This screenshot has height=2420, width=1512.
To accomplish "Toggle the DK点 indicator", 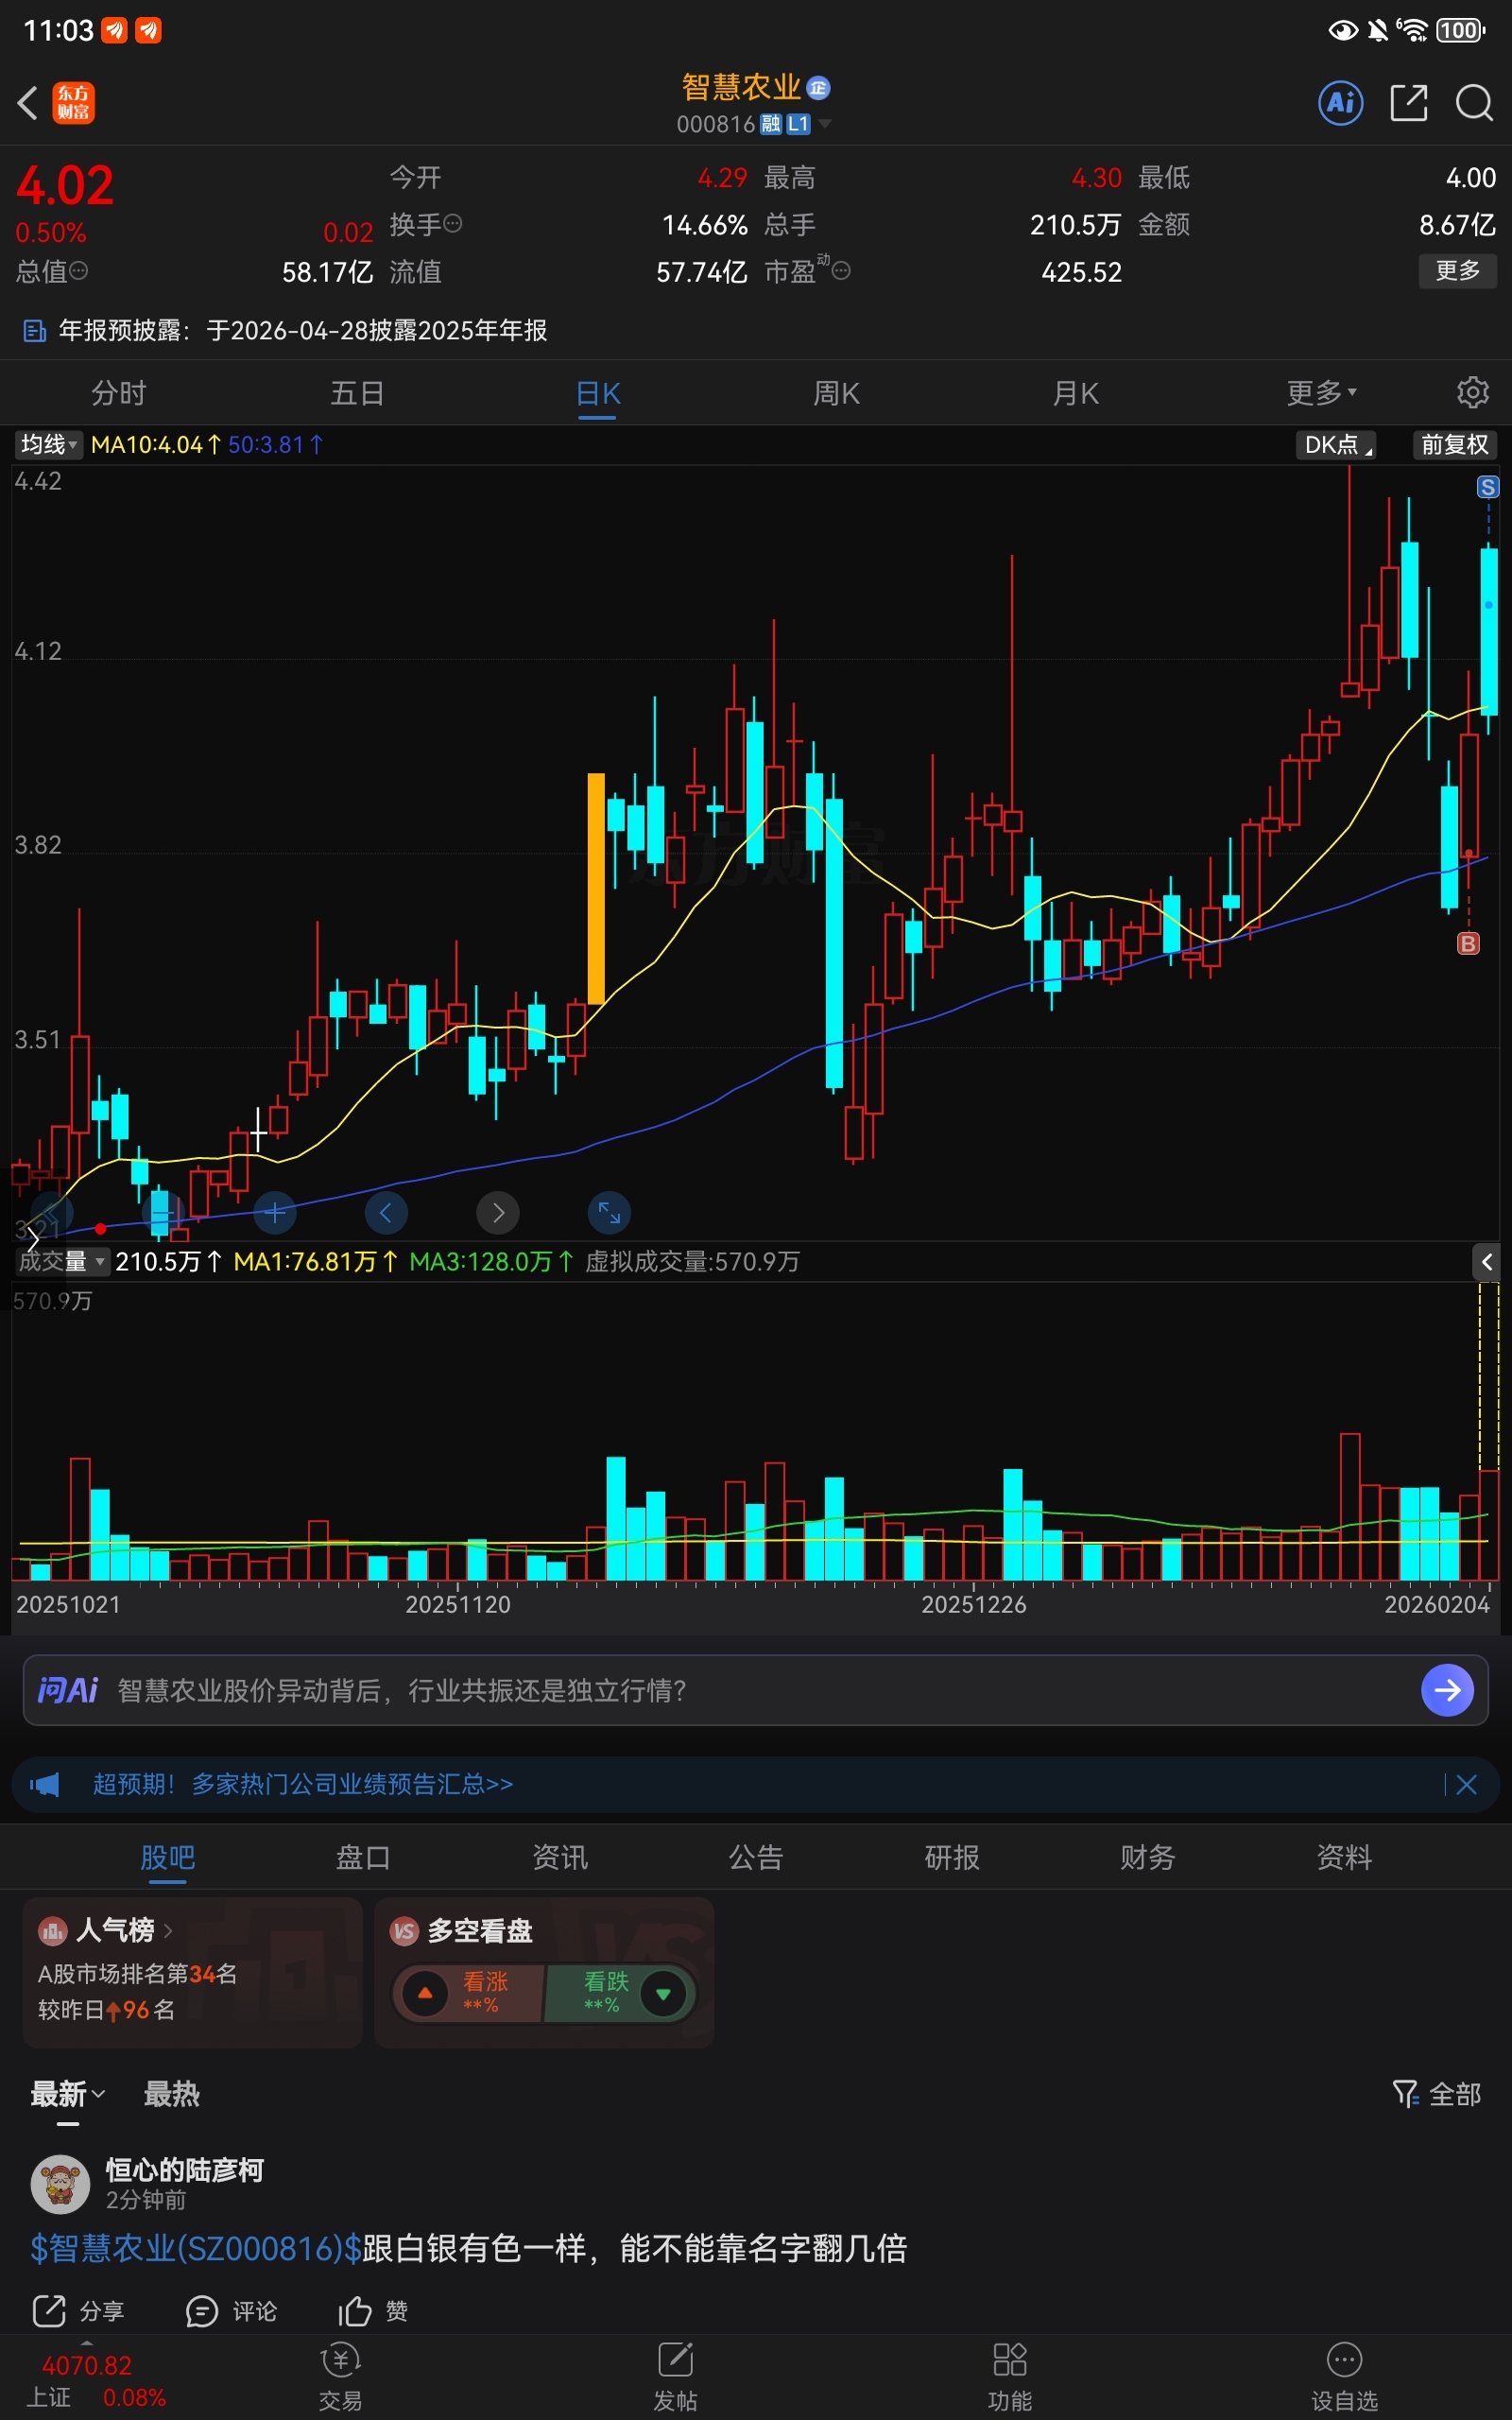I will 1336,444.
